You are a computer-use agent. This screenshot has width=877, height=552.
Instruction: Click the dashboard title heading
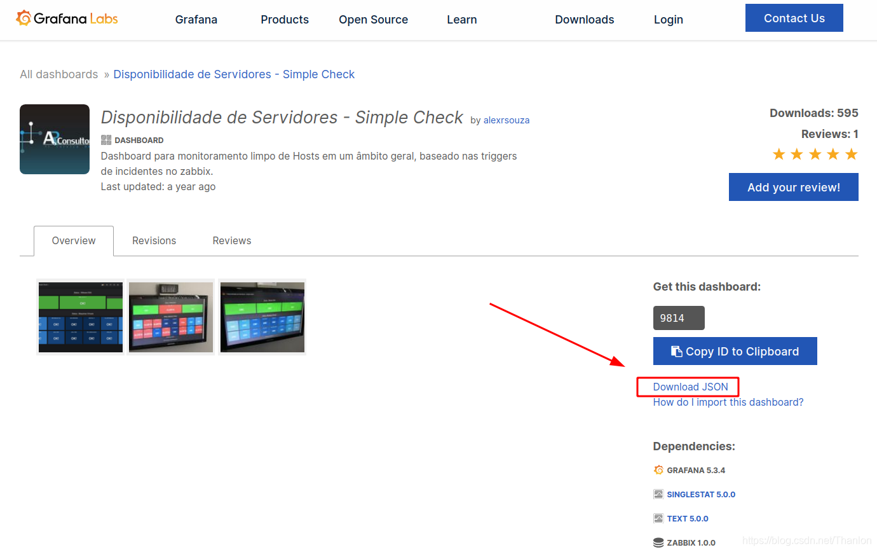click(x=282, y=118)
